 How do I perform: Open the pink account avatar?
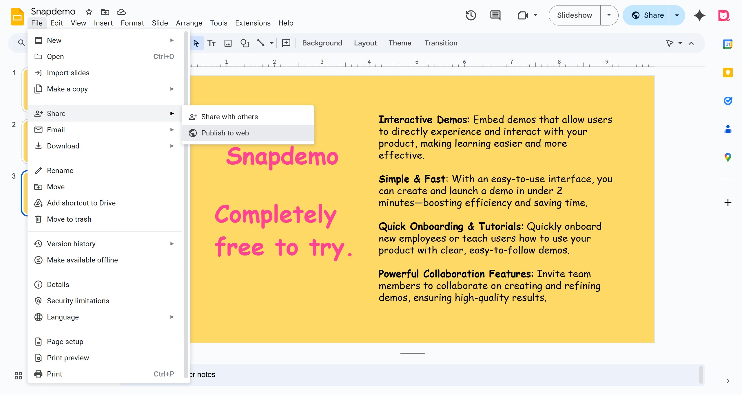point(724,15)
